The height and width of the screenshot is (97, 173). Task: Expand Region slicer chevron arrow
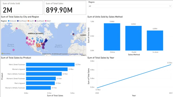coord(170,6)
